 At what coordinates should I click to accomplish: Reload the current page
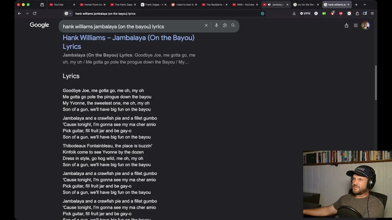pos(35,13)
